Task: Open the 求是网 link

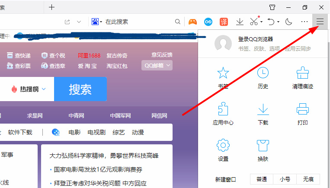Action: tap(35, 116)
